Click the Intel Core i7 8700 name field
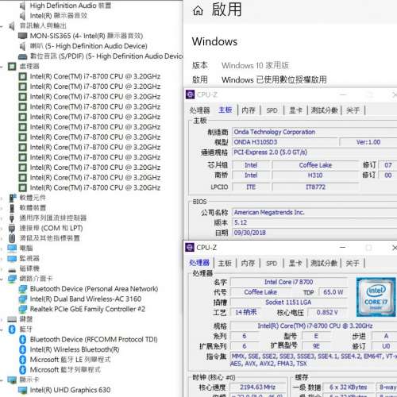397x397 pixels. pos(289,282)
